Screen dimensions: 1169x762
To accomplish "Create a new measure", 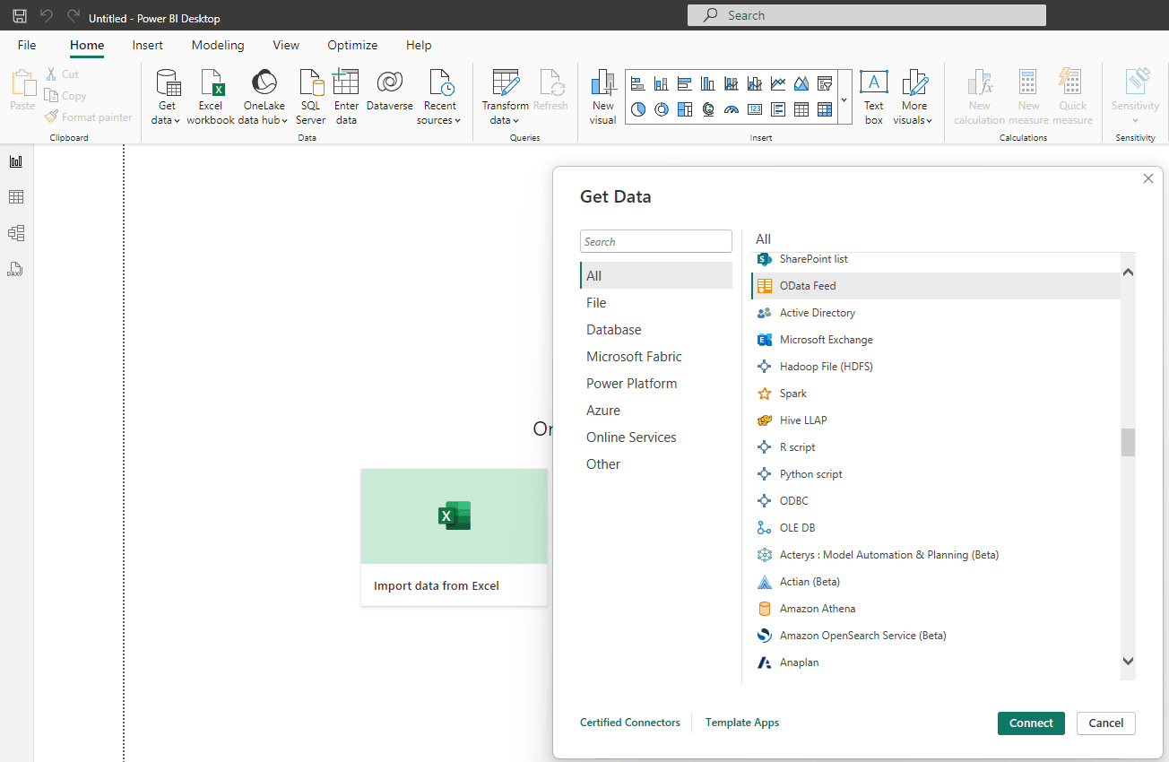I will [1027, 96].
